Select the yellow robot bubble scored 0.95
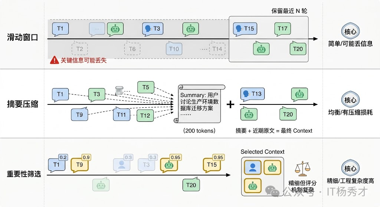This screenshot has height=207, width=380. [169, 166]
